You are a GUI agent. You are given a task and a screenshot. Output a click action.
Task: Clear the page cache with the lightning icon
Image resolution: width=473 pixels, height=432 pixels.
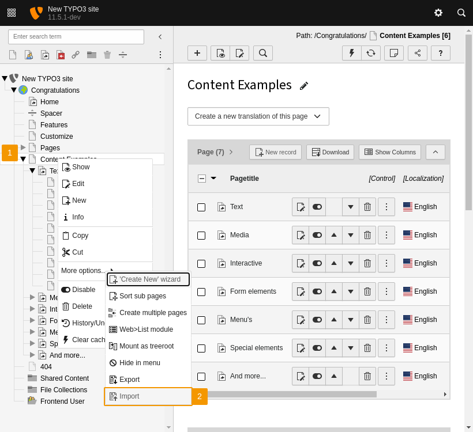[351, 53]
